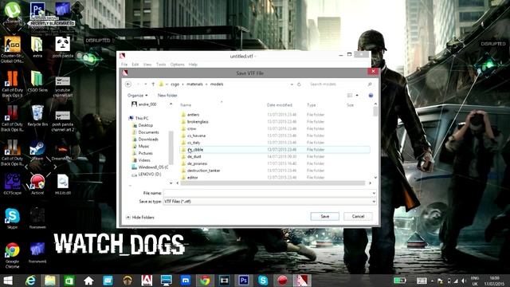Screen dimensions: 510x287
Task: Open the Edit menu in VTFEdit
Action: pyautogui.click(x=135, y=65)
